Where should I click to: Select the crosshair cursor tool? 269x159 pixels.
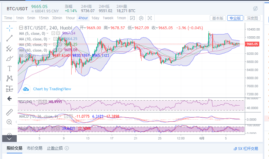pyautogui.click(x=9, y=28)
